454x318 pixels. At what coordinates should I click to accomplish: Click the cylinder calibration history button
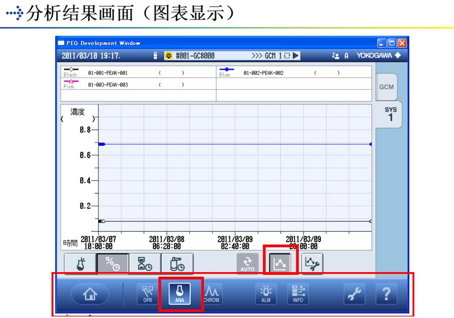(x=177, y=263)
